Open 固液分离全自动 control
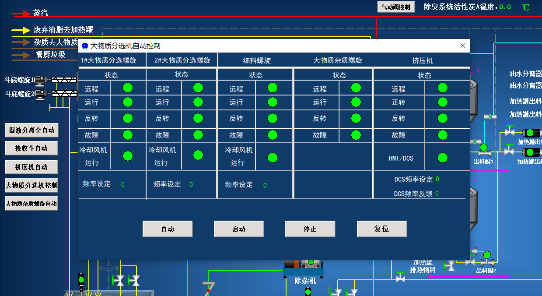Viewport: 542px width, 296px height. click(x=31, y=130)
